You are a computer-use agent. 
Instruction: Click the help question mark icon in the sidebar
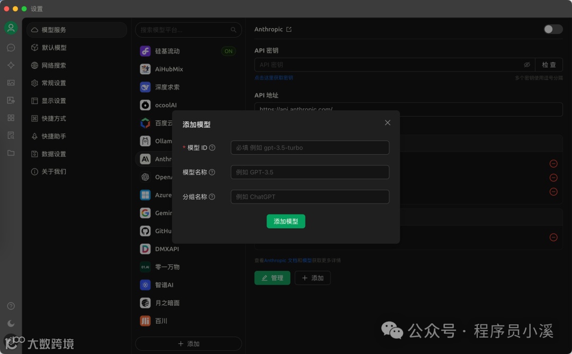[x=11, y=306]
